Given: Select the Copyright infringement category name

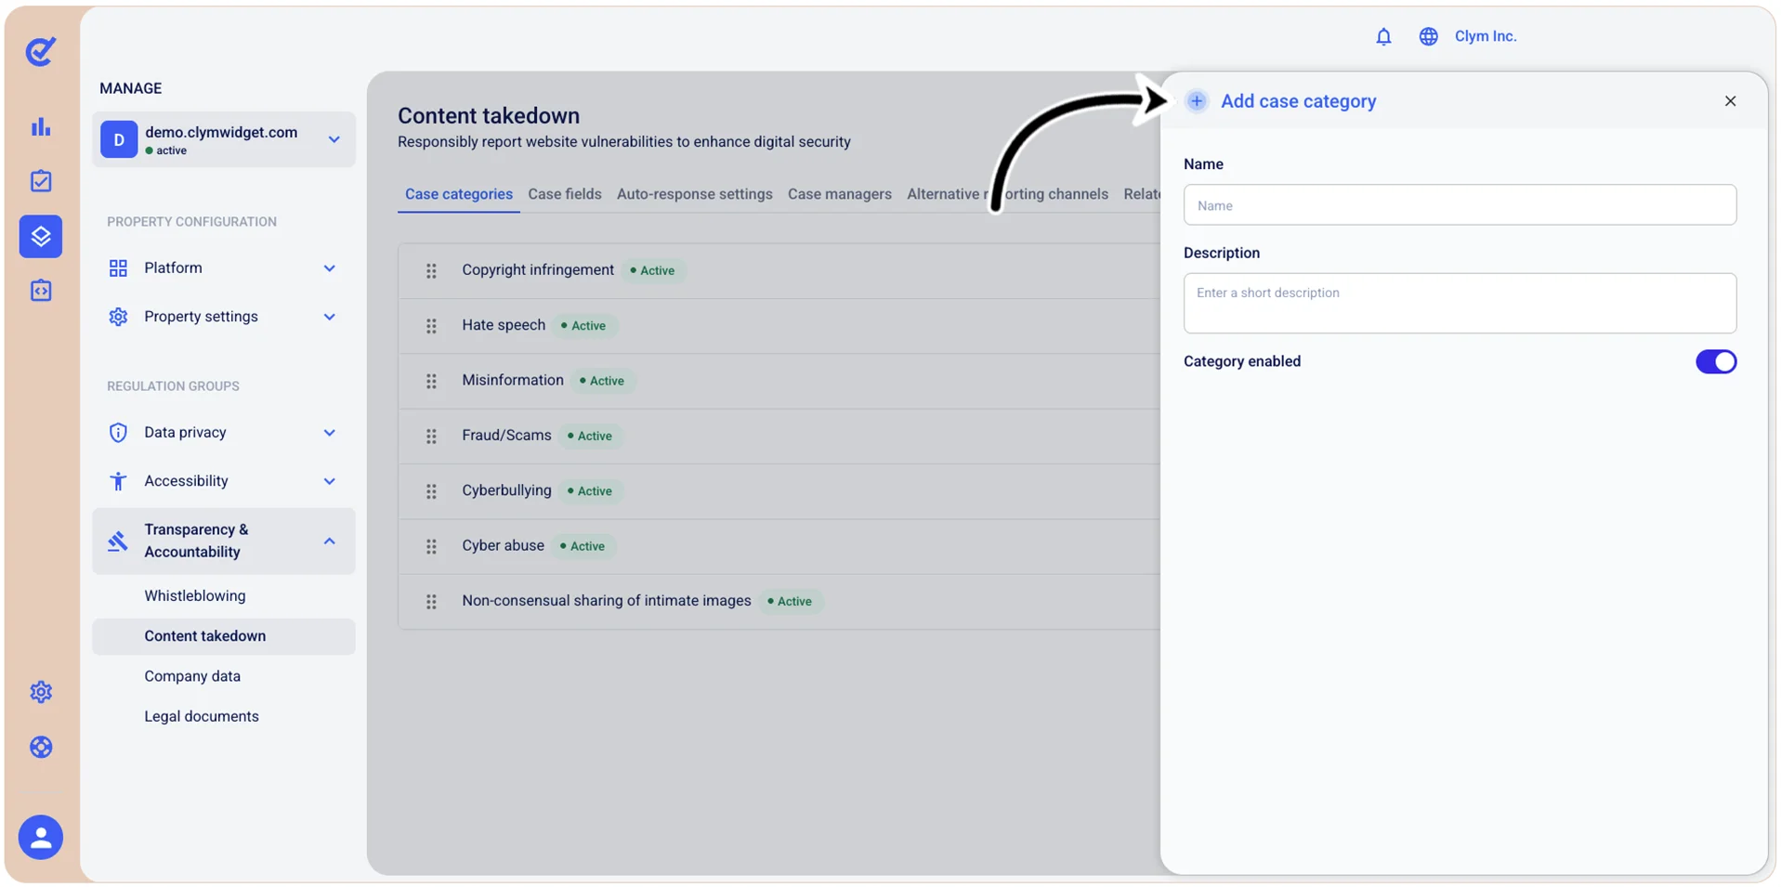Looking at the screenshot, I should [x=538, y=269].
